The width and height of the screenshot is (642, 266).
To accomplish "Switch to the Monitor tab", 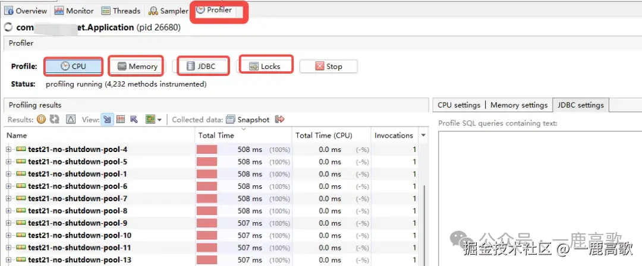I will 74,11.
